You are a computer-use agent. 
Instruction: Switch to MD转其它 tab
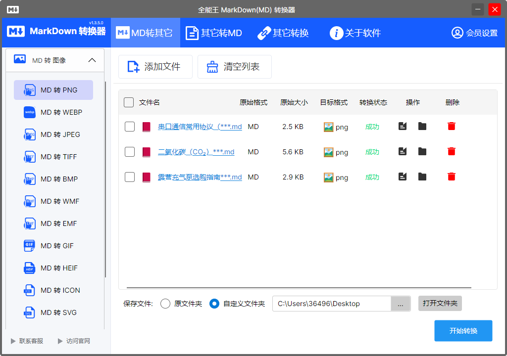click(x=146, y=33)
